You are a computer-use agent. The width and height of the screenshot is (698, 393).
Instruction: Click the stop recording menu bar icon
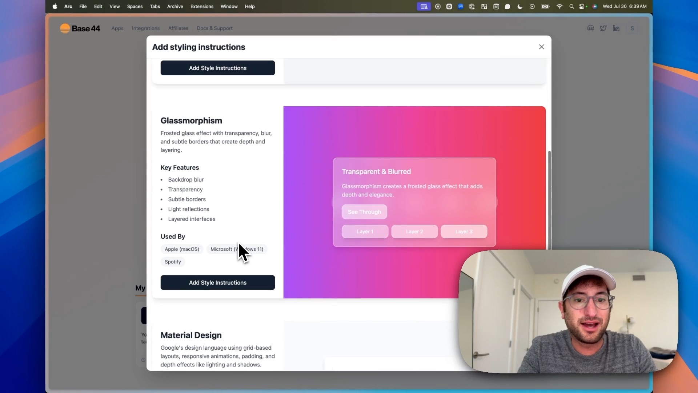point(438,7)
